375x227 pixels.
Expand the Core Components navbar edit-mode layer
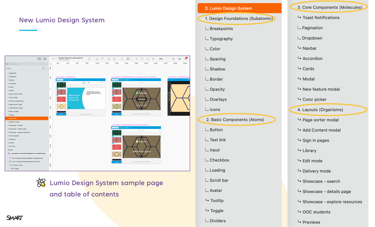pos(8,158)
